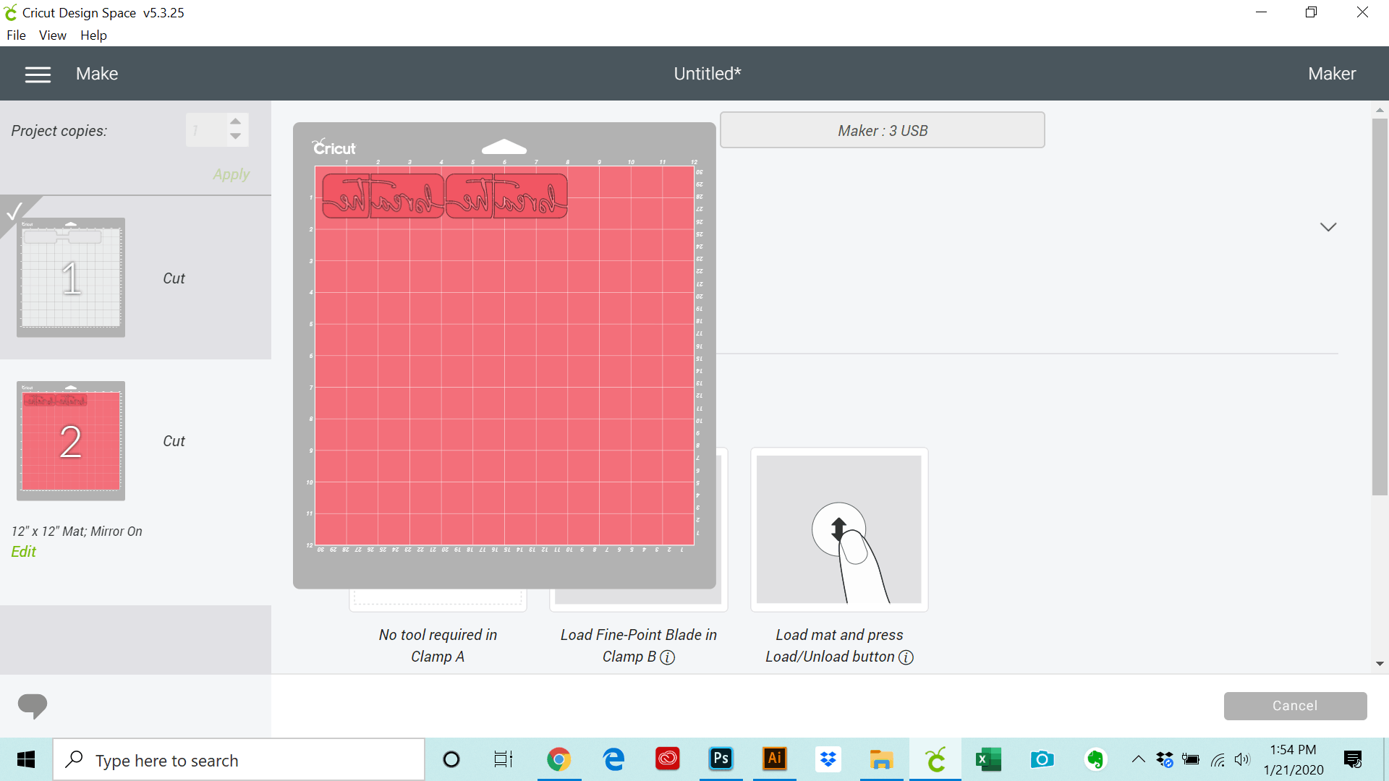Click the info icon beside Clamp B
Viewport: 1389px width, 781px height.
coord(668,657)
